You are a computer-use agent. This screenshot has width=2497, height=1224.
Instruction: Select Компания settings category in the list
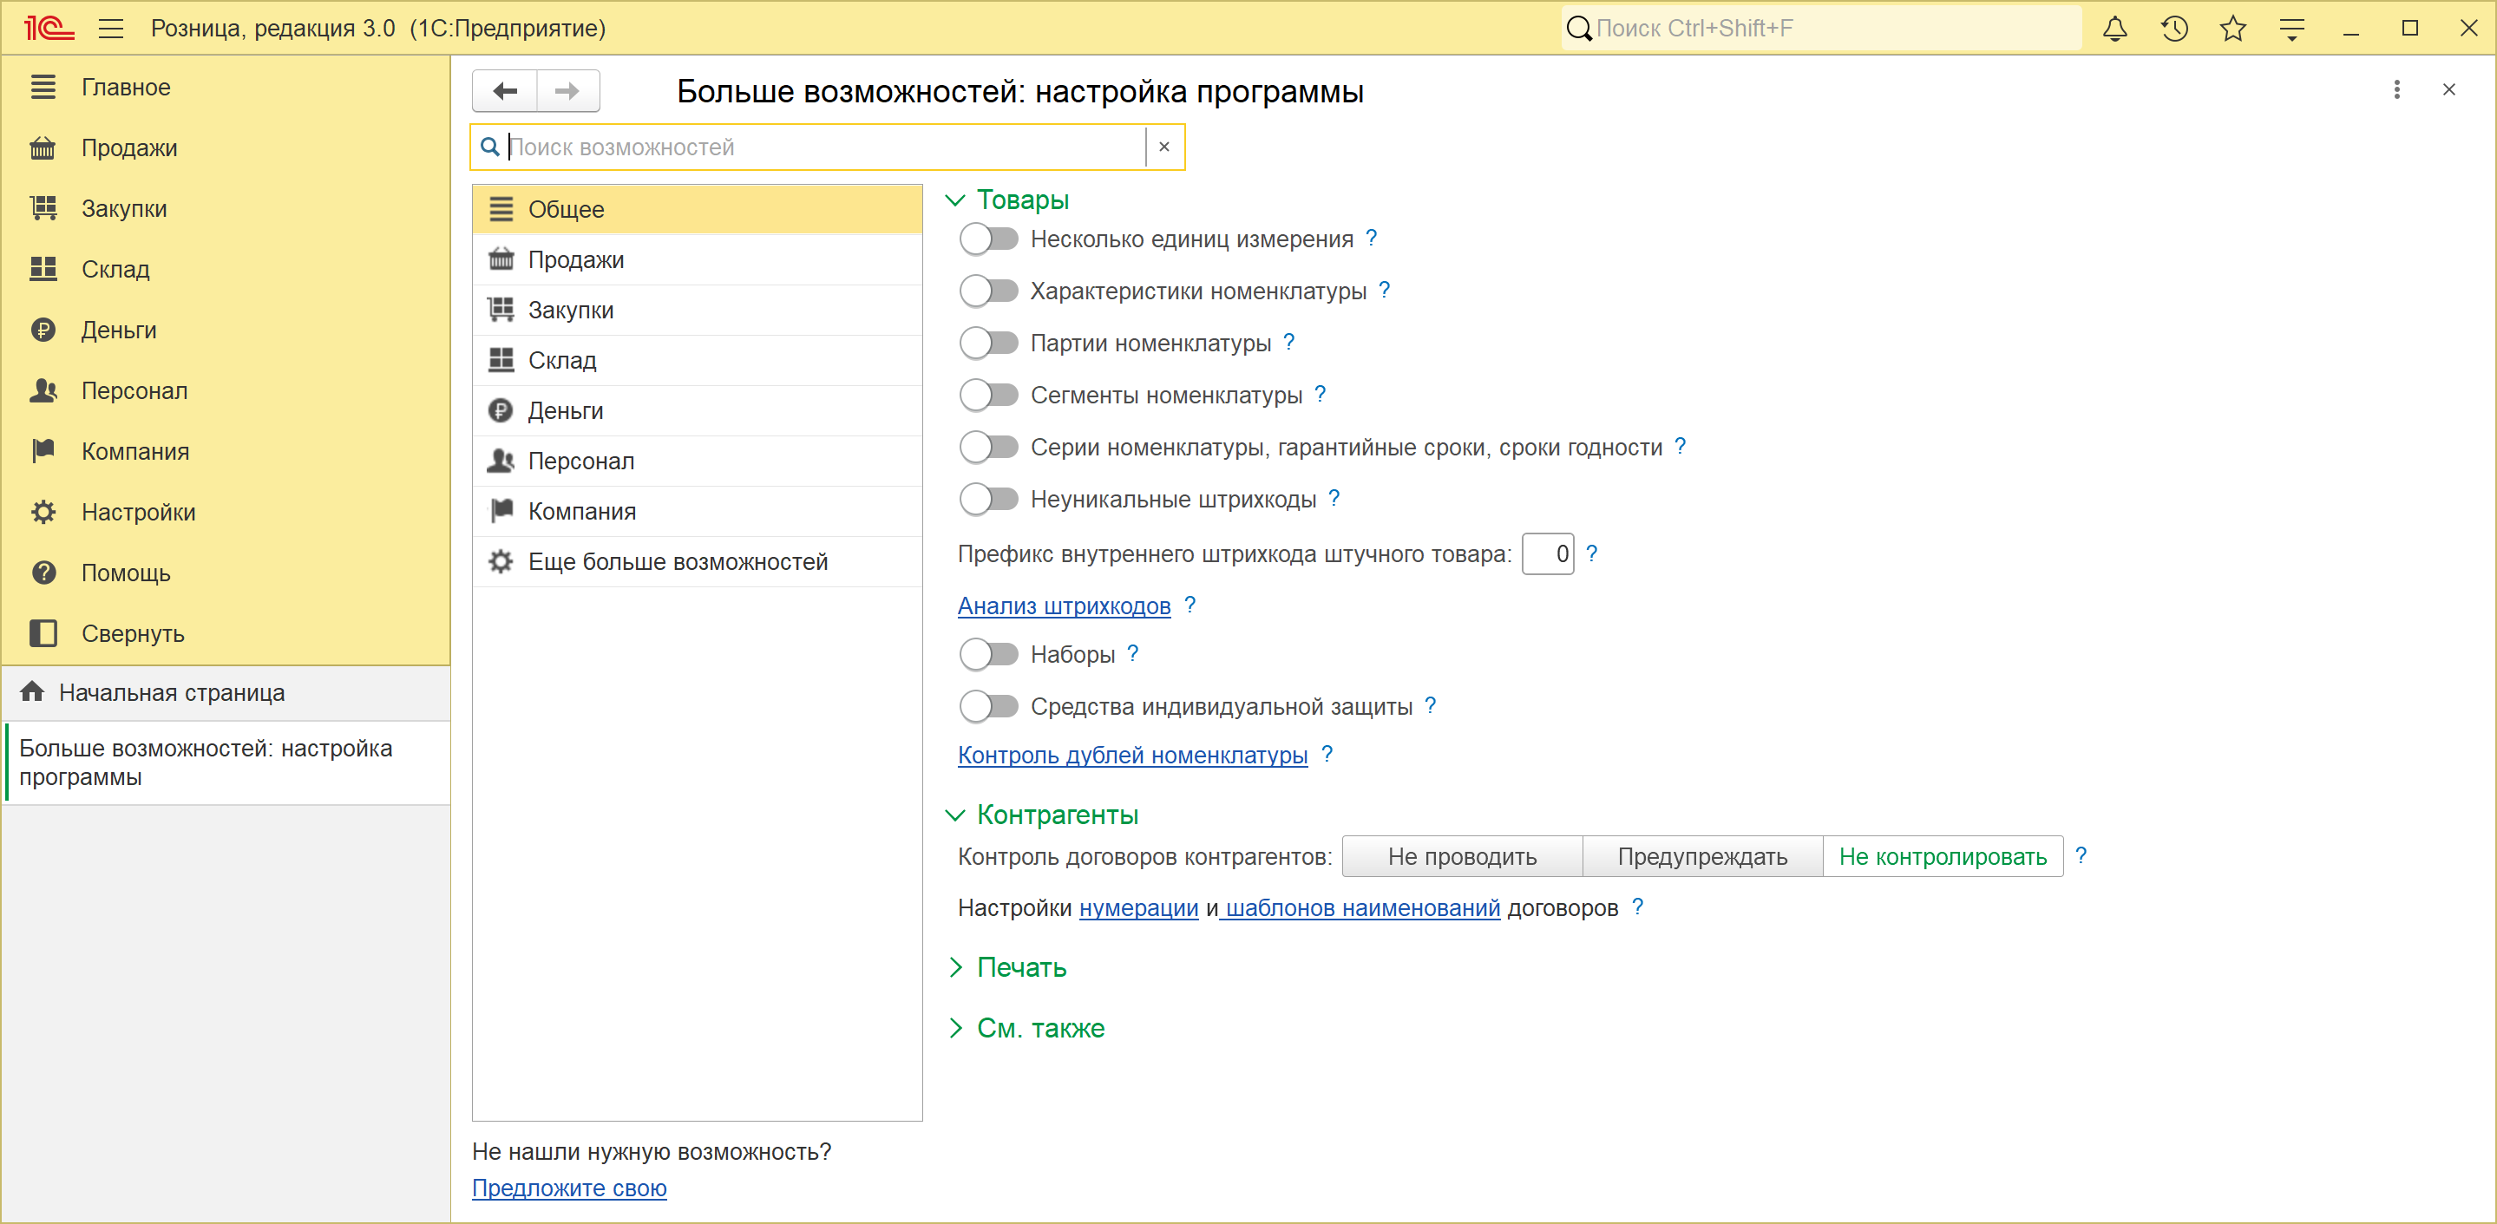click(697, 512)
